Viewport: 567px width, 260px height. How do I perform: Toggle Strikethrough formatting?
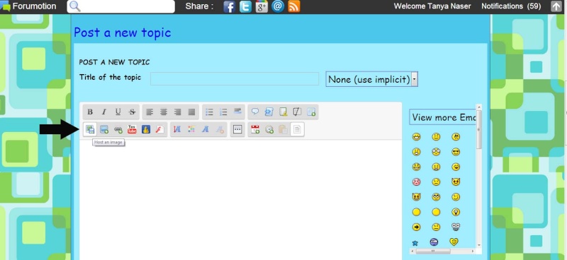pos(132,112)
